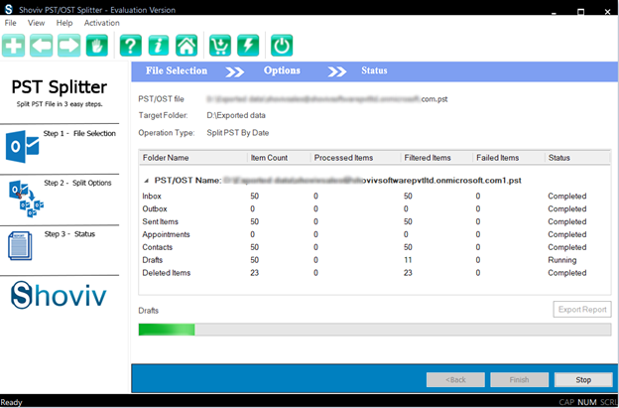Click the Completed status for Inbox
The image size is (619, 408).
(566, 197)
